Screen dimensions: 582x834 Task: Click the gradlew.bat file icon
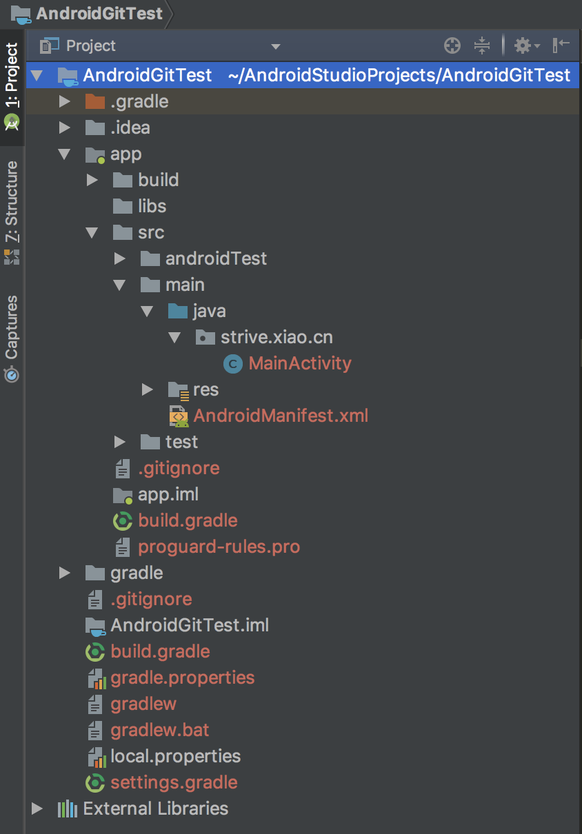[94, 731]
